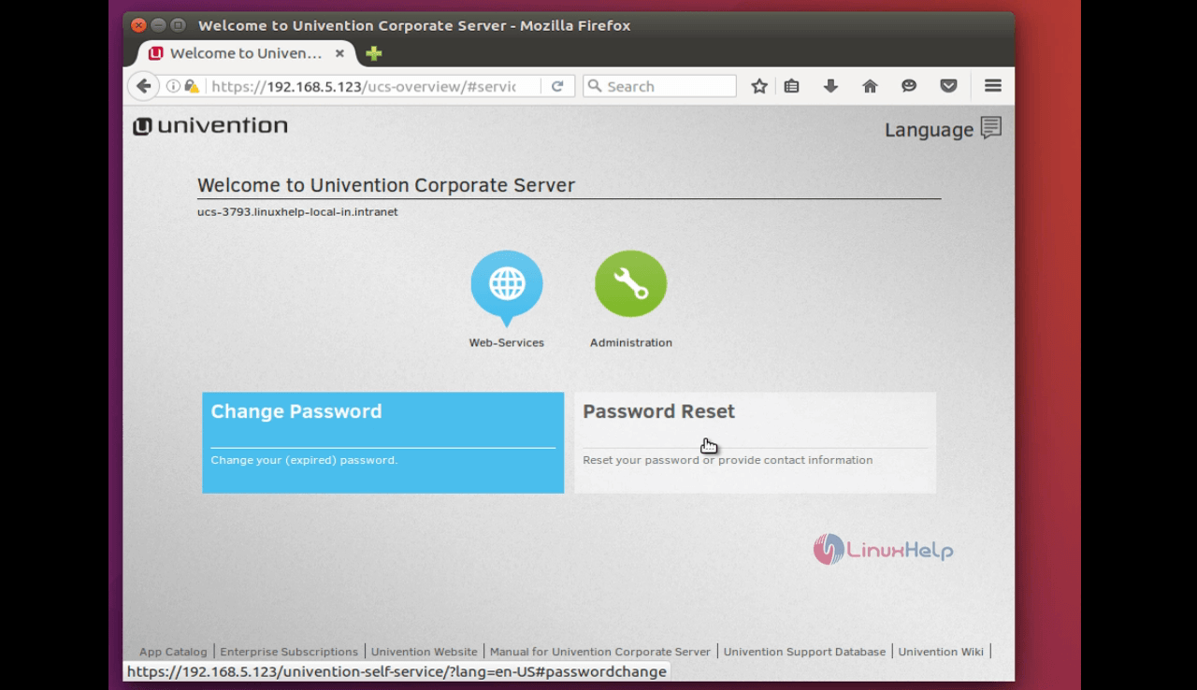The width and height of the screenshot is (1197, 690).
Task: Open a new tab with plus icon
Action: coord(374,53)
